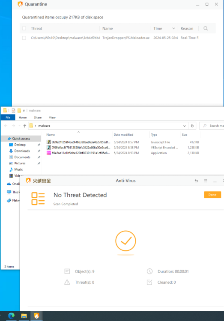The height and width of the screenshot is (321, 224).
Task: Click the orange Done button
Action: point(212,195)
